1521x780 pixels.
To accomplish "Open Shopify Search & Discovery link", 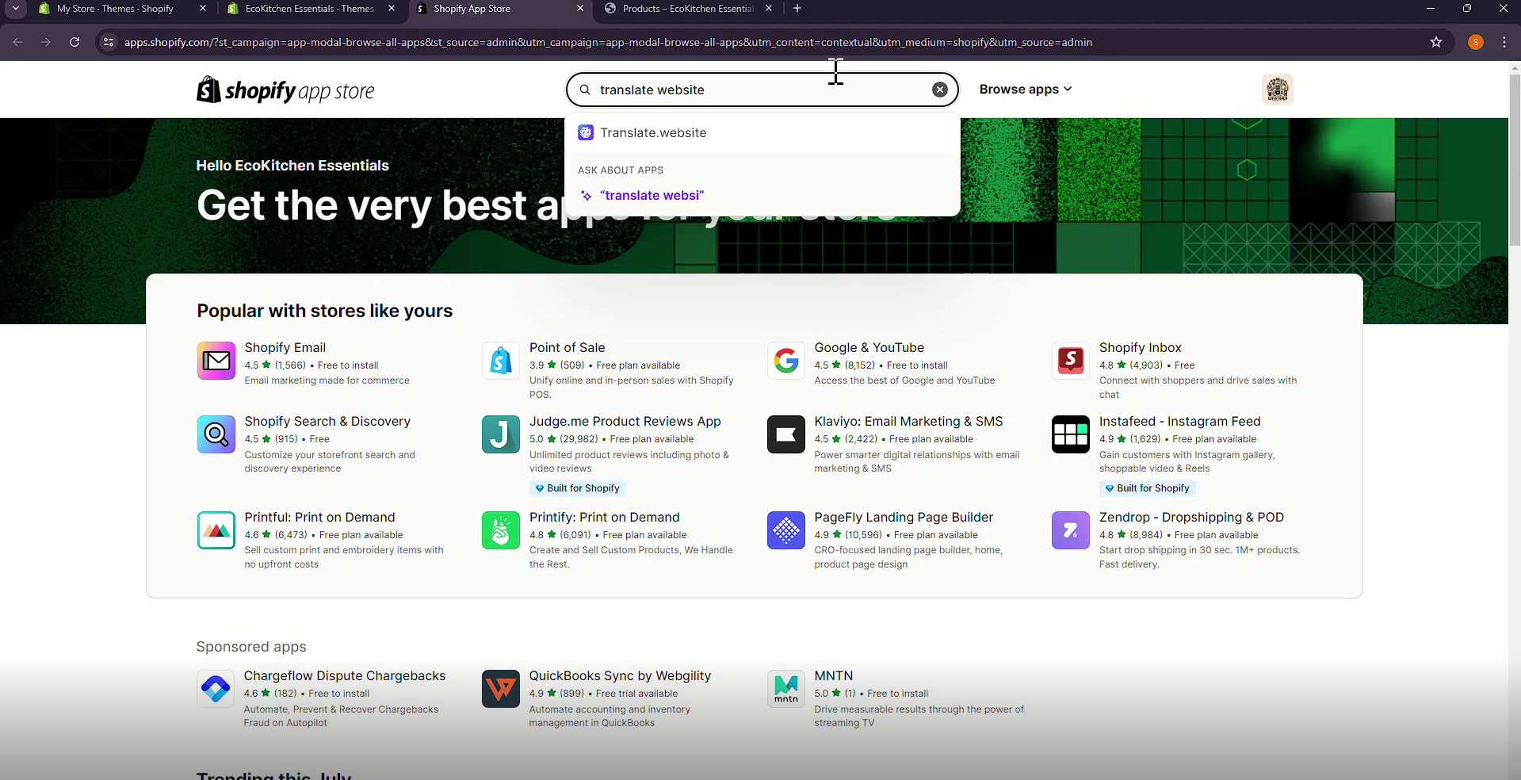I will pyautogui.click(x=328, y=421).
